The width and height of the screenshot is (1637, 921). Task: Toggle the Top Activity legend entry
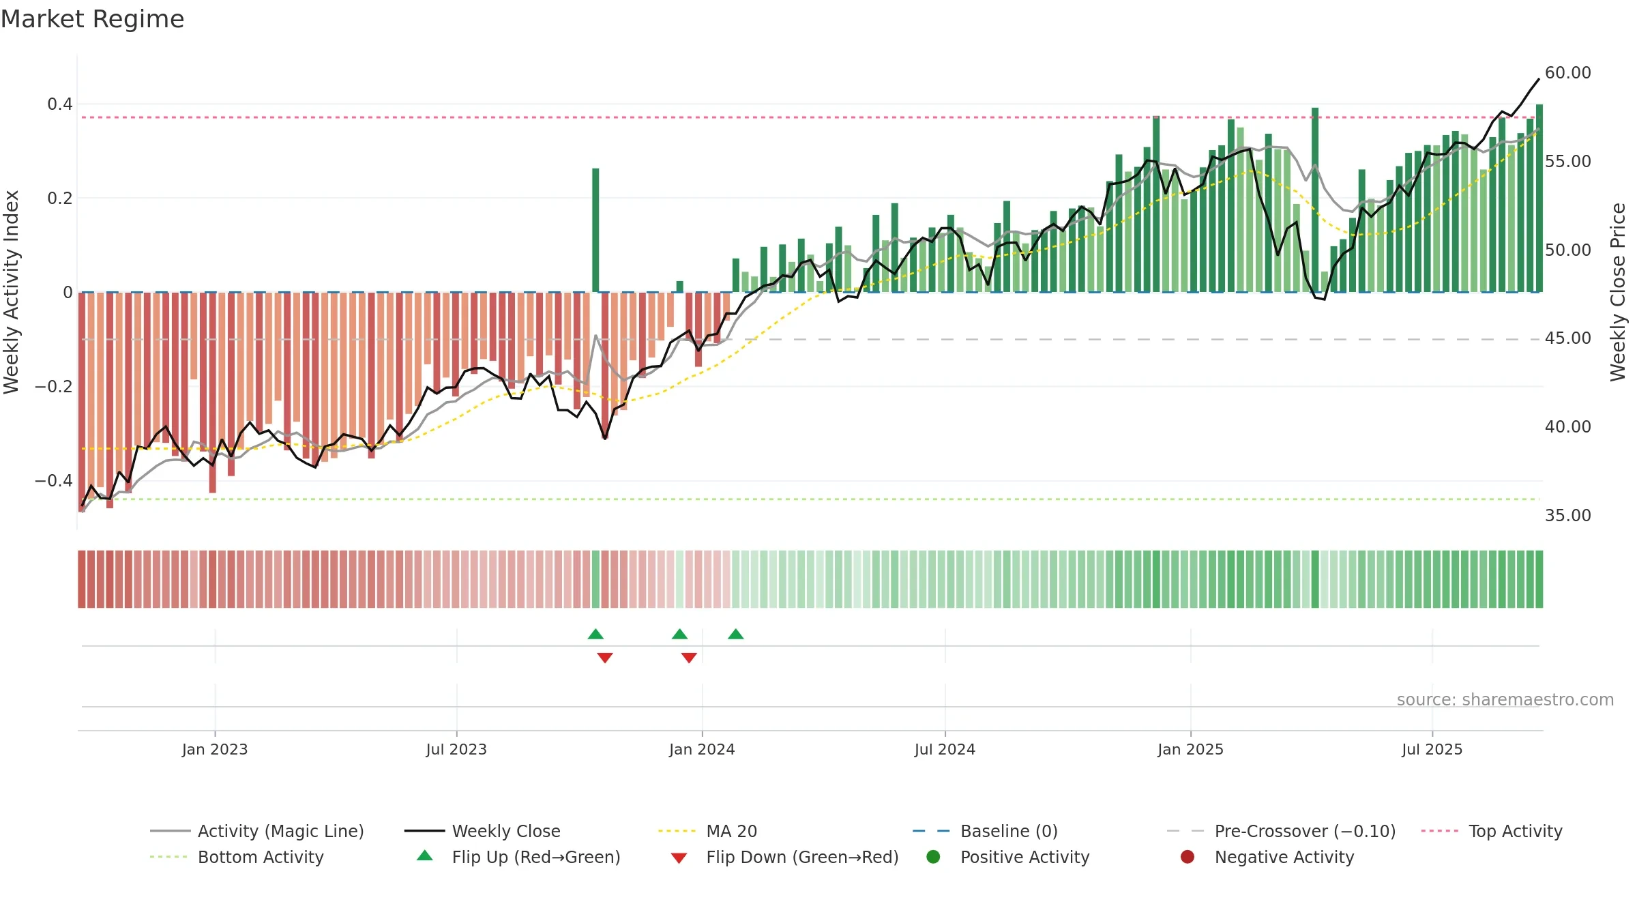(1492, 831)
